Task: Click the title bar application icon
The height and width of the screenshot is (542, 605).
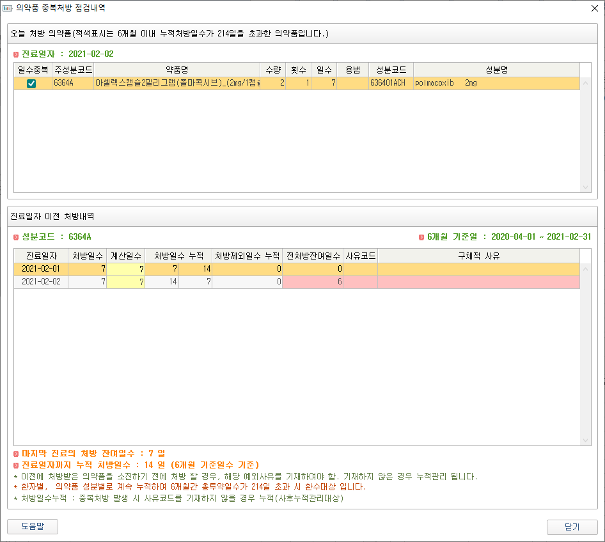Action: [8, 8]
